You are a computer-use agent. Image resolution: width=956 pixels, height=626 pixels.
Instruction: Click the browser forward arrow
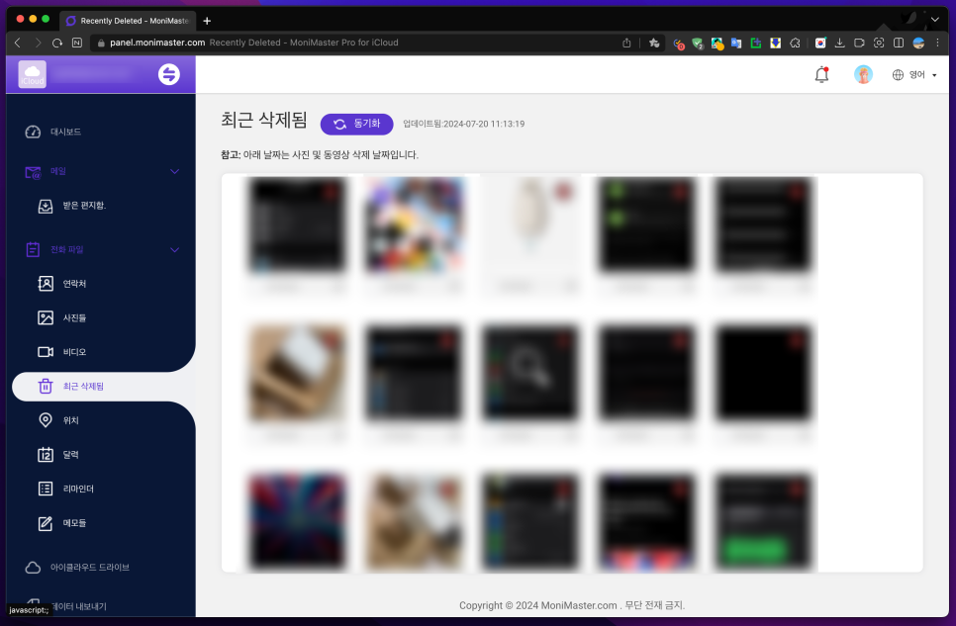pyautogui.click(x=38, y=43)
